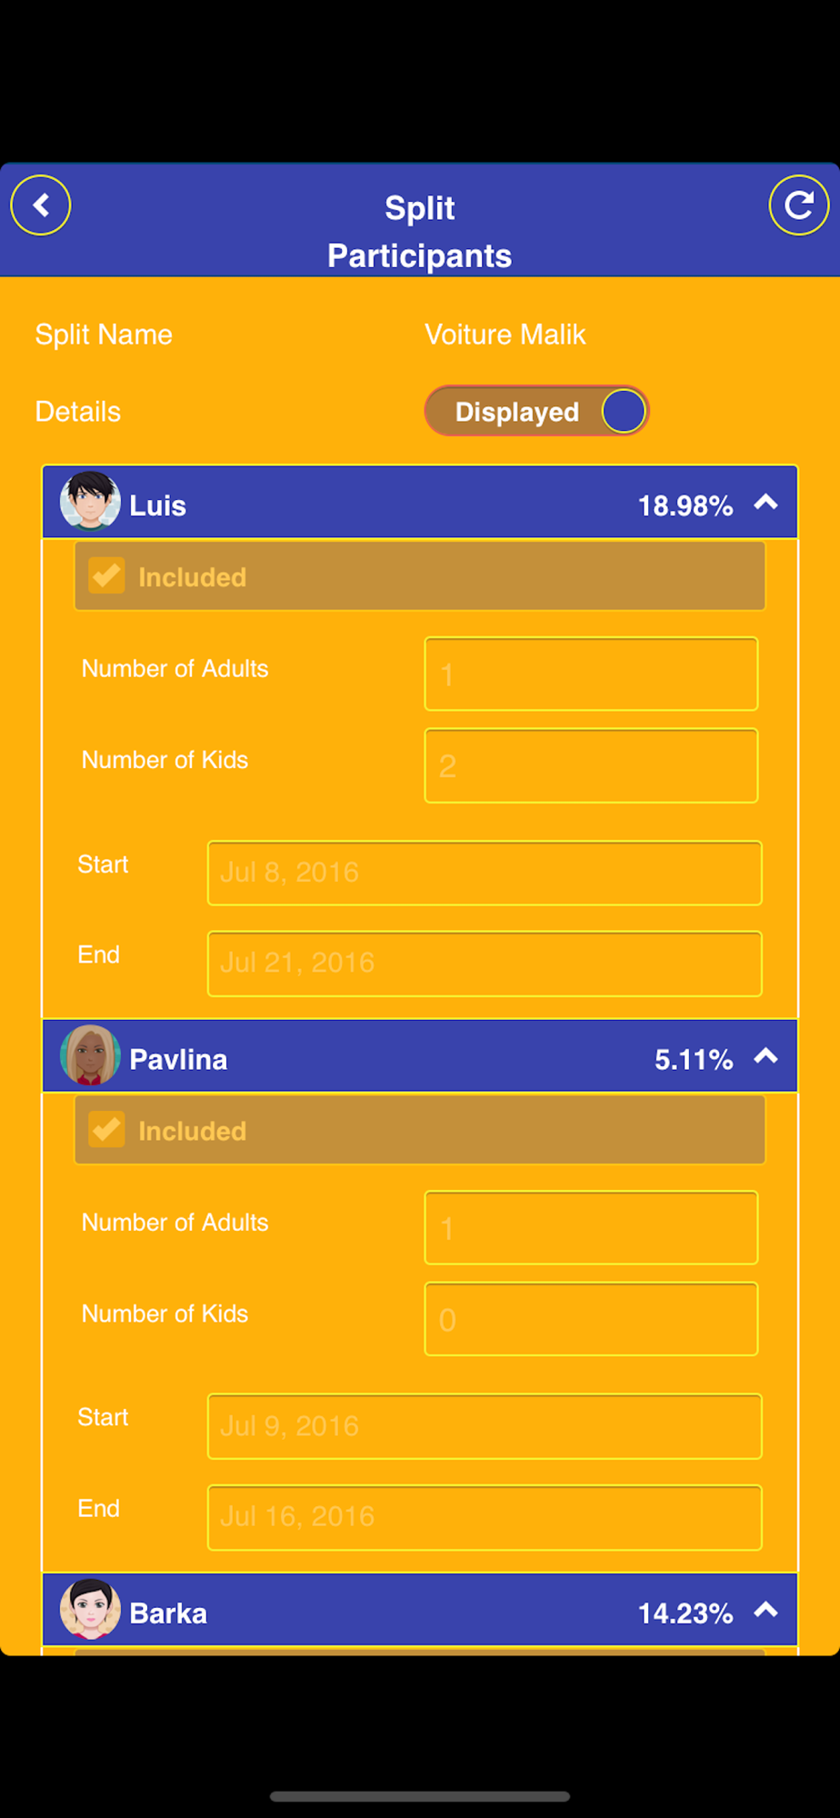Uncheck Included checkbox for Pavlina

106,1130
